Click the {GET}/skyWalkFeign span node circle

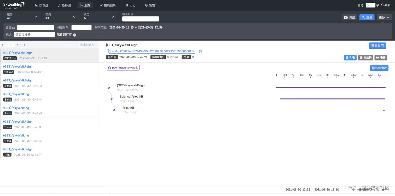(x=109, y=88)
